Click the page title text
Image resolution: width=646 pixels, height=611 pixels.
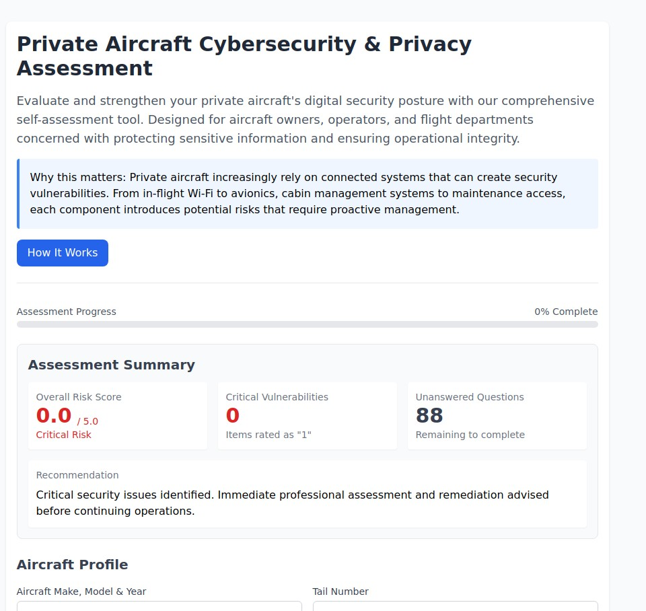(x=244, y=56)
